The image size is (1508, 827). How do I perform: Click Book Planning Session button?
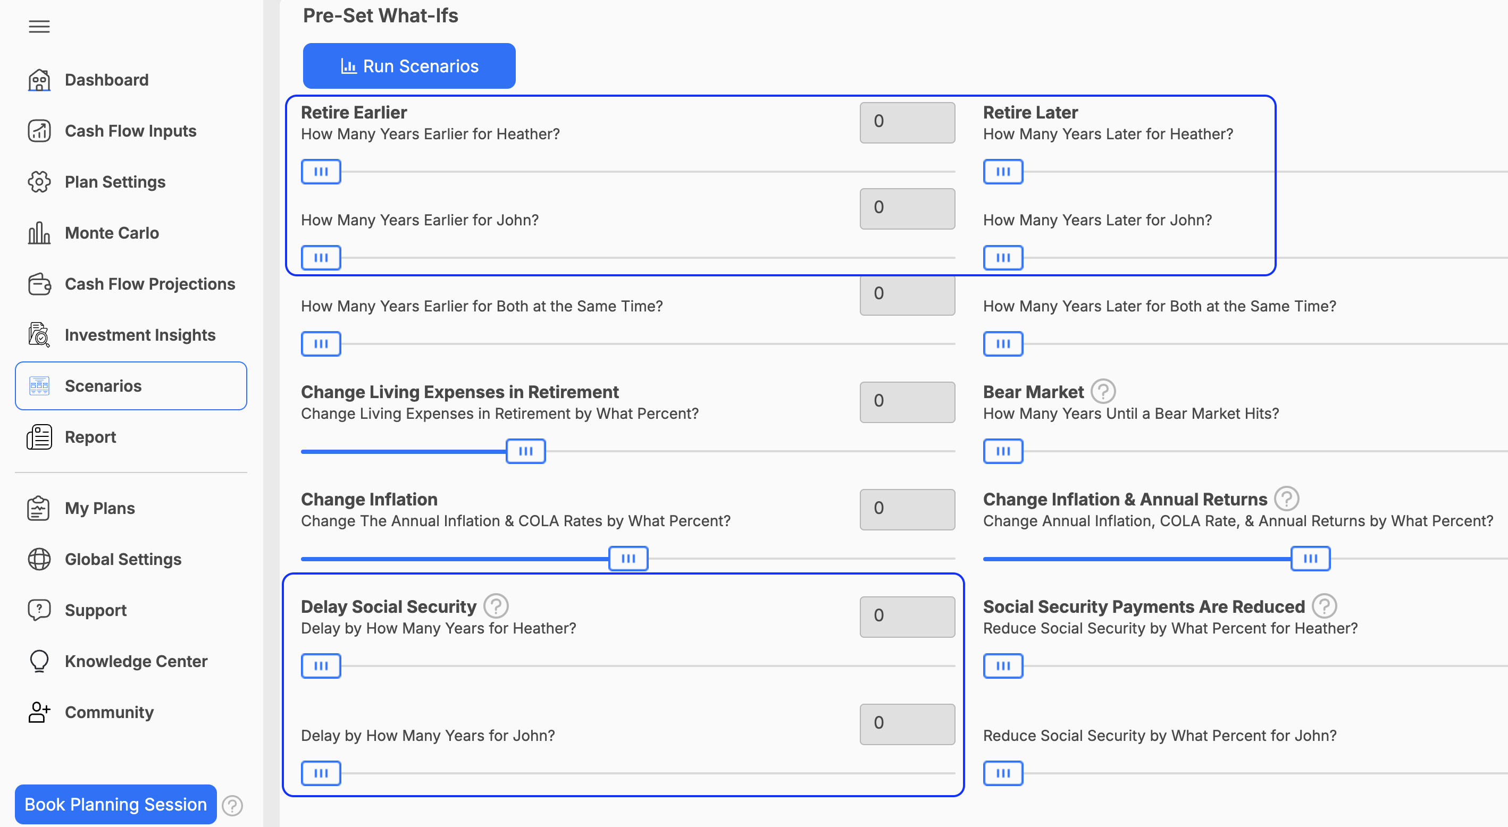[116, 804]
